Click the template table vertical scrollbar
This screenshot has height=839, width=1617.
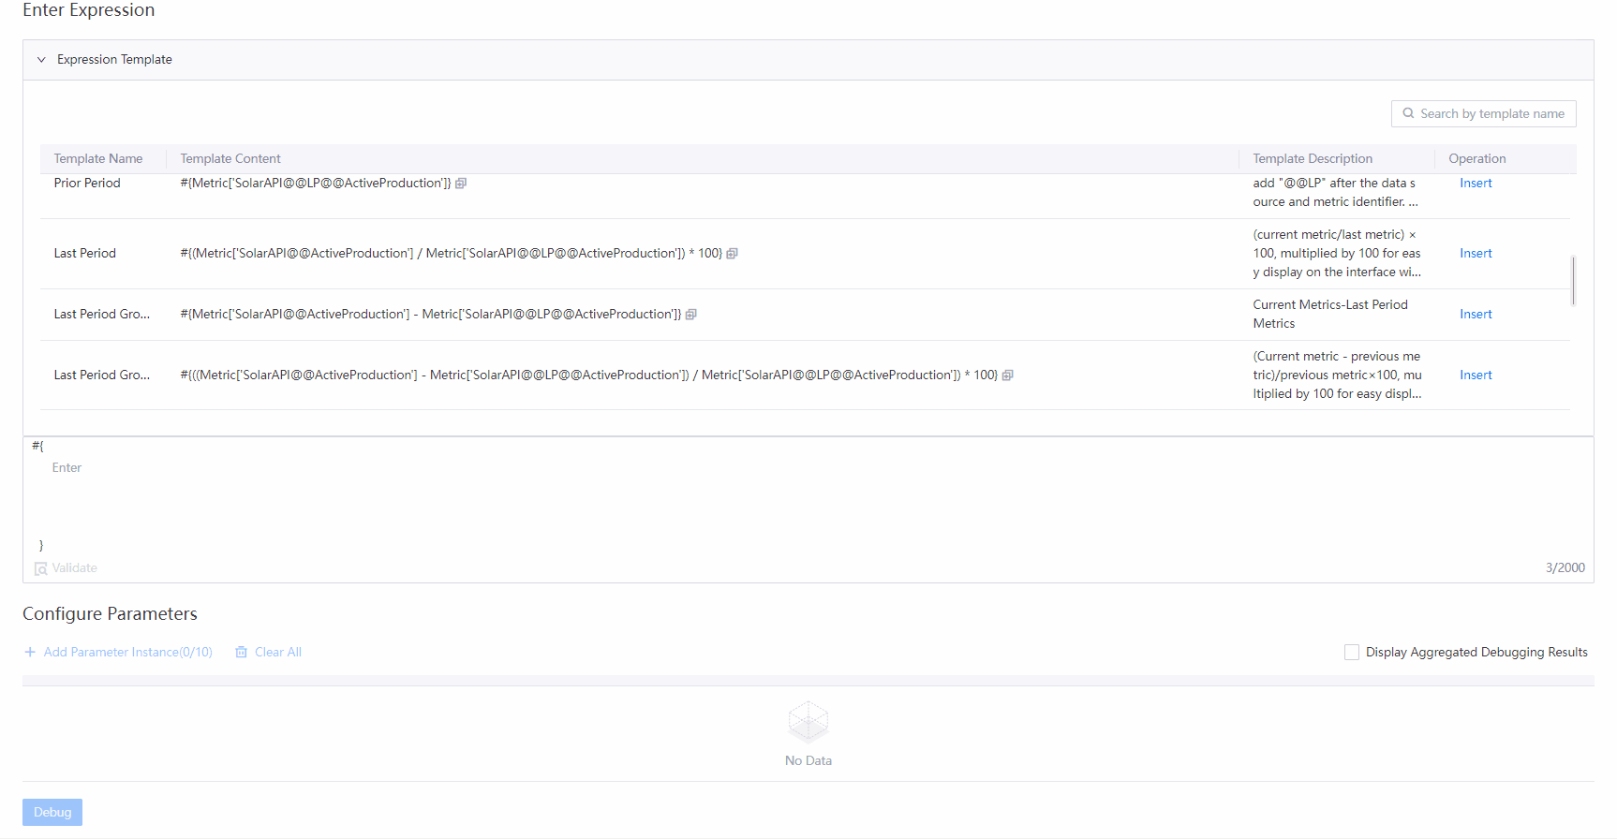pyautogui.click(x=1573, y=280)
